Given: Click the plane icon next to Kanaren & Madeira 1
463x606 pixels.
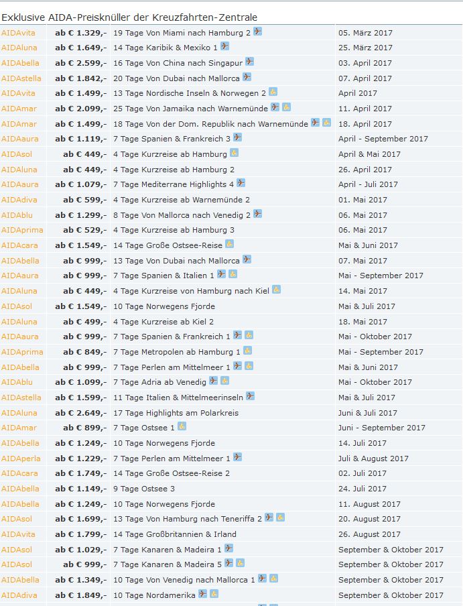Looking at the screenshot, I should [228, 548].
